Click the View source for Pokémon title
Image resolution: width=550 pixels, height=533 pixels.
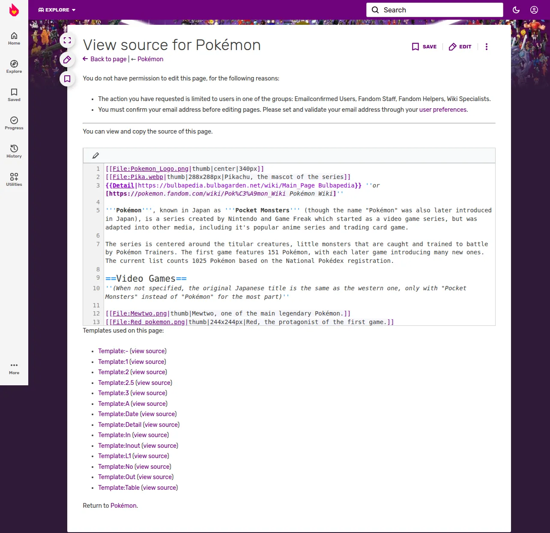172,45
